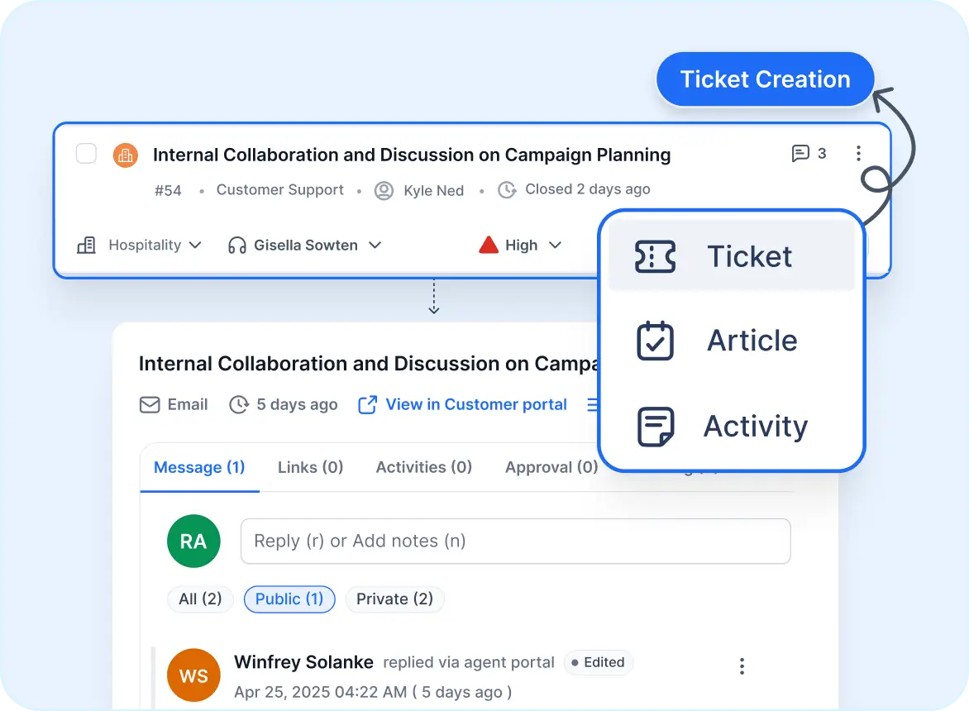Open the three-dot menu on the ticket card
969x711 pixels.
point(858,154)
